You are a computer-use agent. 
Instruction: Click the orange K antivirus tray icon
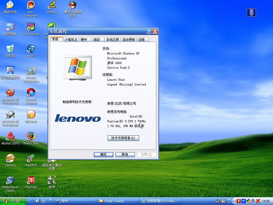(x=258, y=201)
